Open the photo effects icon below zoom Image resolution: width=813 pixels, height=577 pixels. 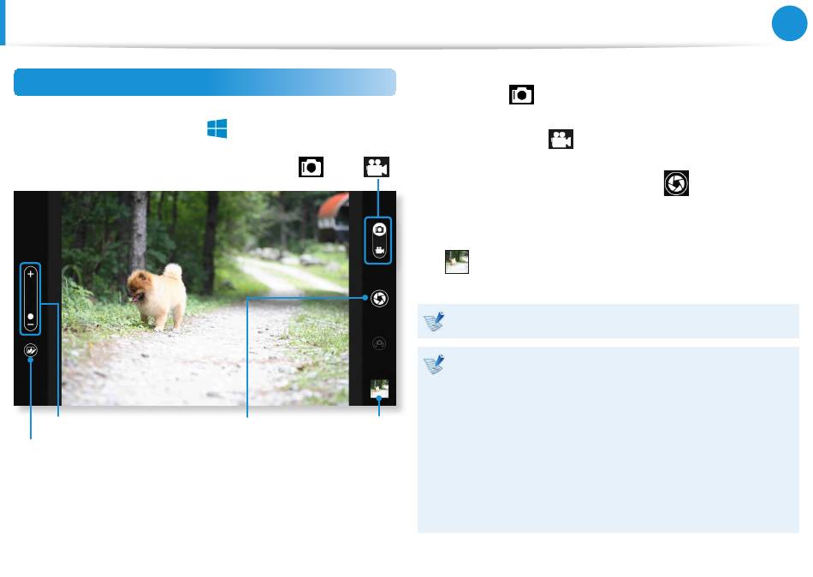(31, 350)
